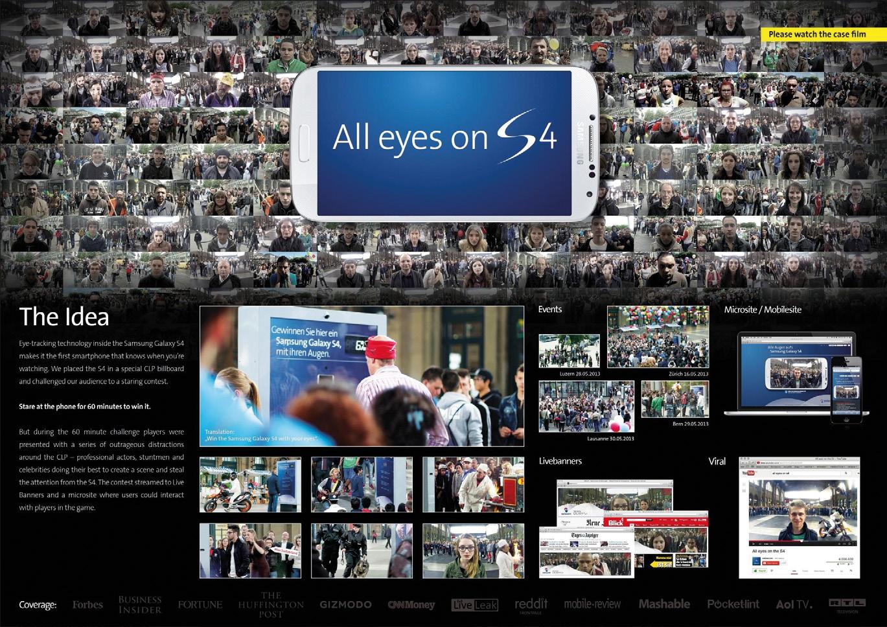887x627 pixels.
Task: Click the RTL Television logo
Action: click(x=847, y=606)
